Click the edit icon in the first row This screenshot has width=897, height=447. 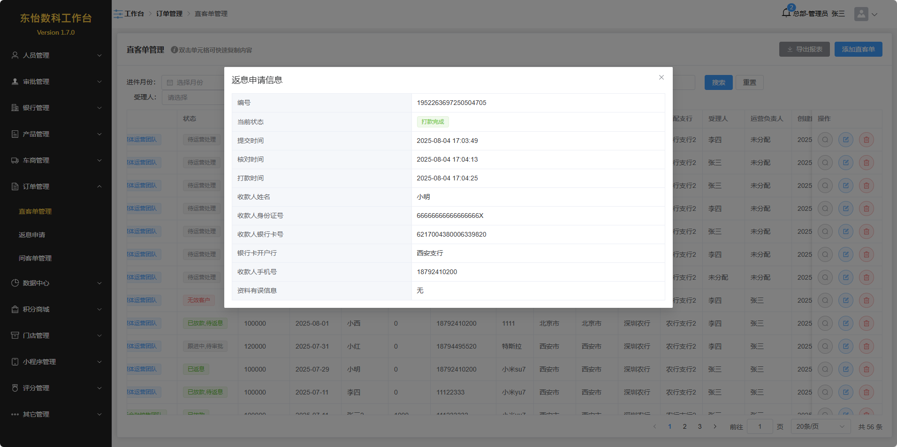pos(845,140)
